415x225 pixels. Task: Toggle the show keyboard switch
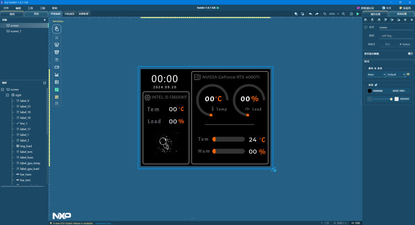[x=410, y=54]
